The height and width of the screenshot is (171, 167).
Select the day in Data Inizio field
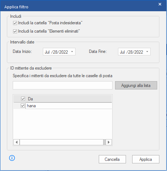[55, 52]
